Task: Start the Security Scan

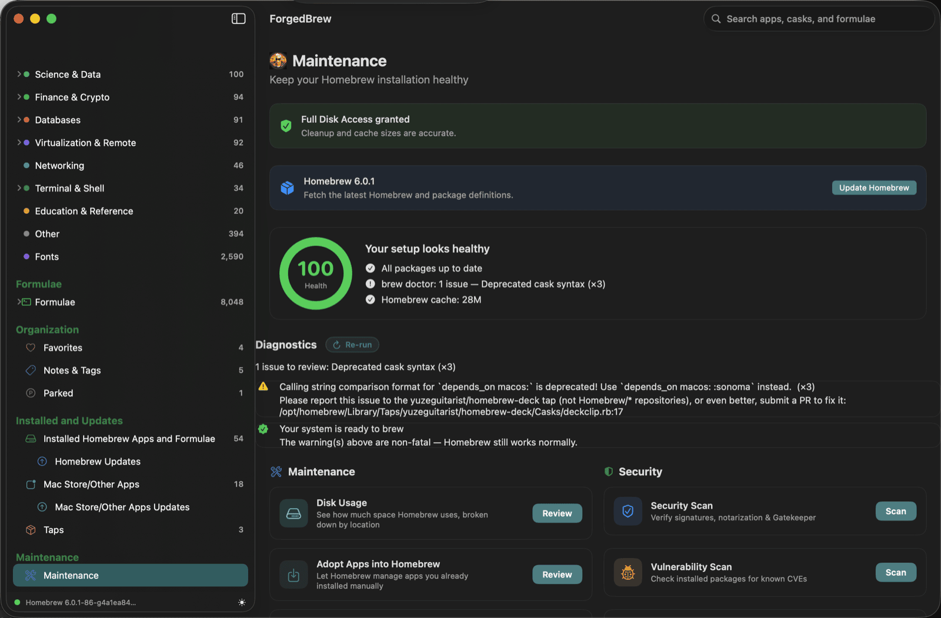Action: pyautogui.click(x=896, y=511)
